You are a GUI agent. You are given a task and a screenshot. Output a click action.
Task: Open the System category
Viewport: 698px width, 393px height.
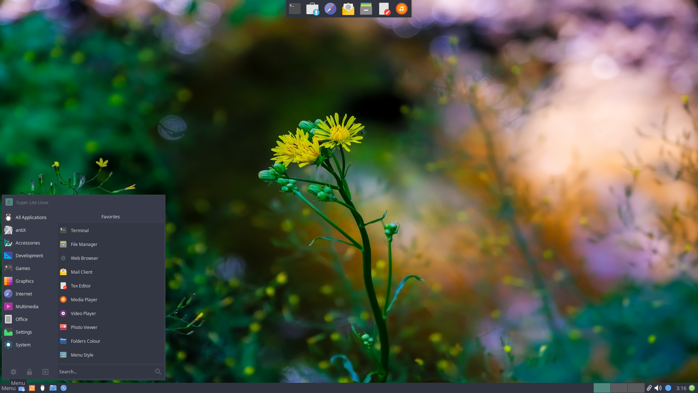pos(29,345)
